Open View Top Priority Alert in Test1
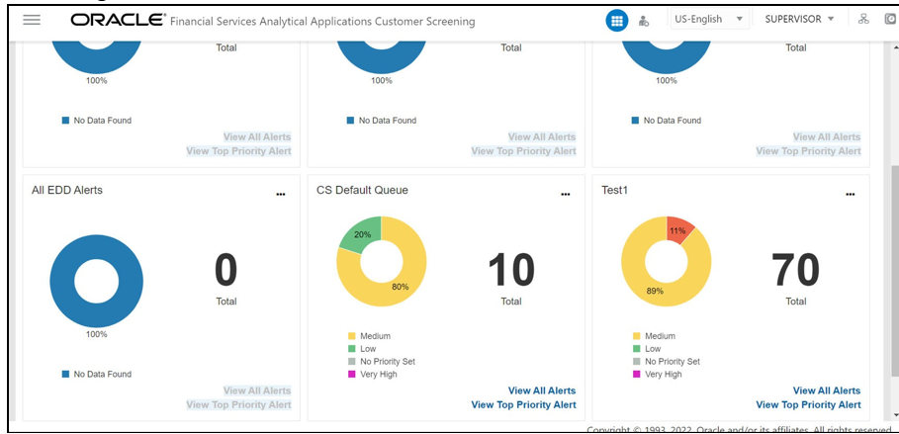 pyautogui.click(x=808, y=404)
